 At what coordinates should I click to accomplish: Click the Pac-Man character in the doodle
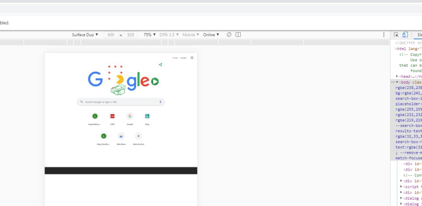(x=120, y=80)
